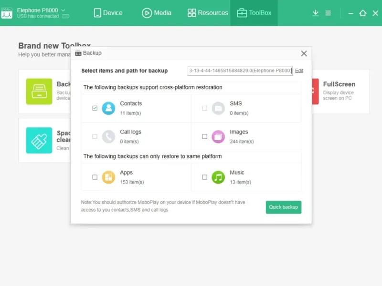Screen dimensions: 382x286
Task: Close the MoboPlay window
Action: pyautogui.click(x=375, y=13)
